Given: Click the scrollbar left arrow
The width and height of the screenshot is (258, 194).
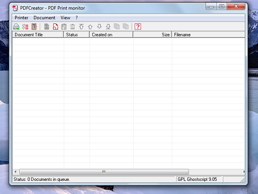Looking at the screenshot, I should (x=15, y=172).
